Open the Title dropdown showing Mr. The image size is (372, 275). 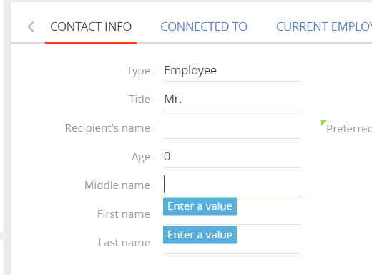232,100
